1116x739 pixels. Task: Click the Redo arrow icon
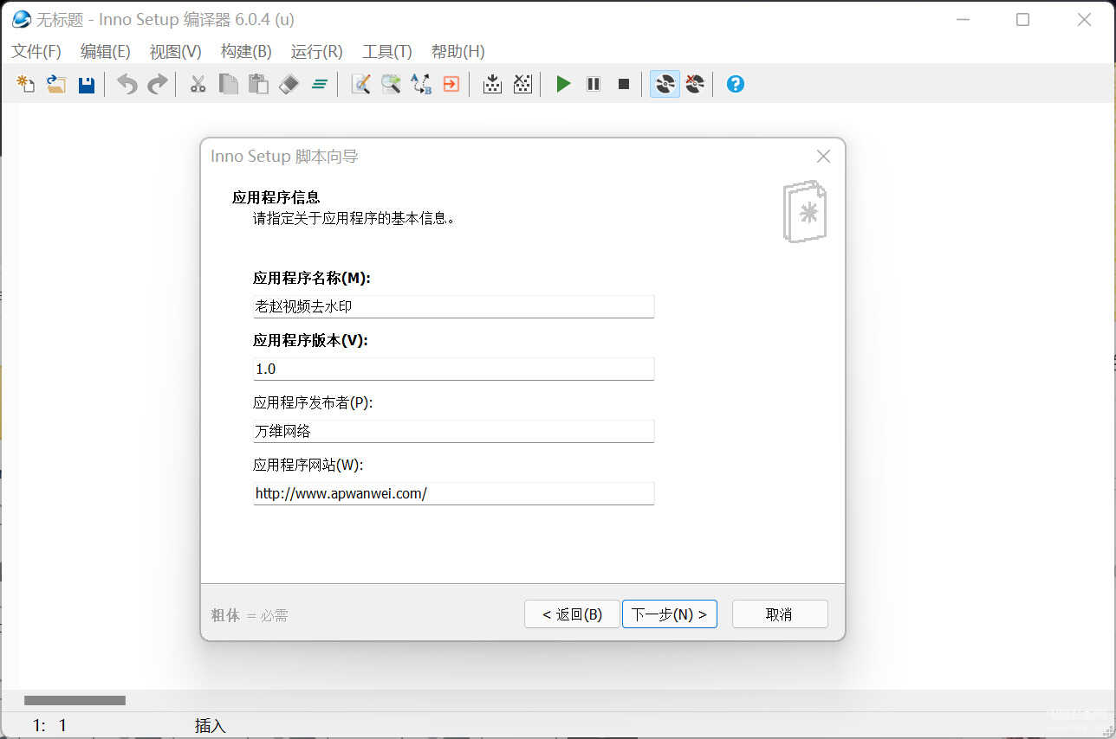[158, 84]
